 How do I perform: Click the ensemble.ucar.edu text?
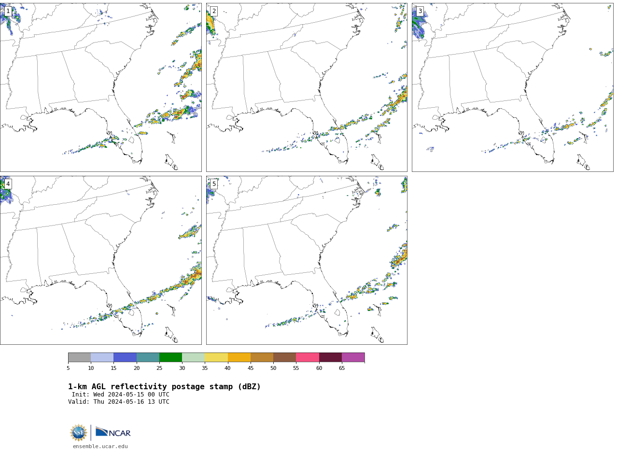tap(100, 447)
